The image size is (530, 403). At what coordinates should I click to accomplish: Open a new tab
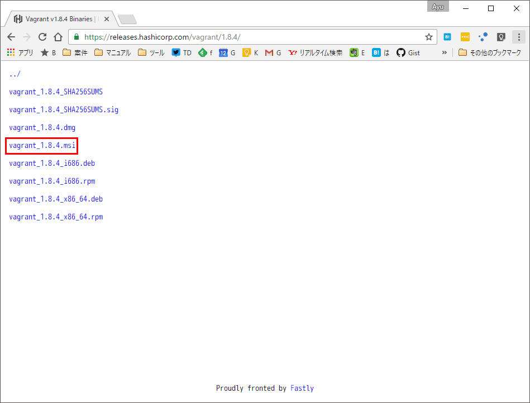(127, 19)
